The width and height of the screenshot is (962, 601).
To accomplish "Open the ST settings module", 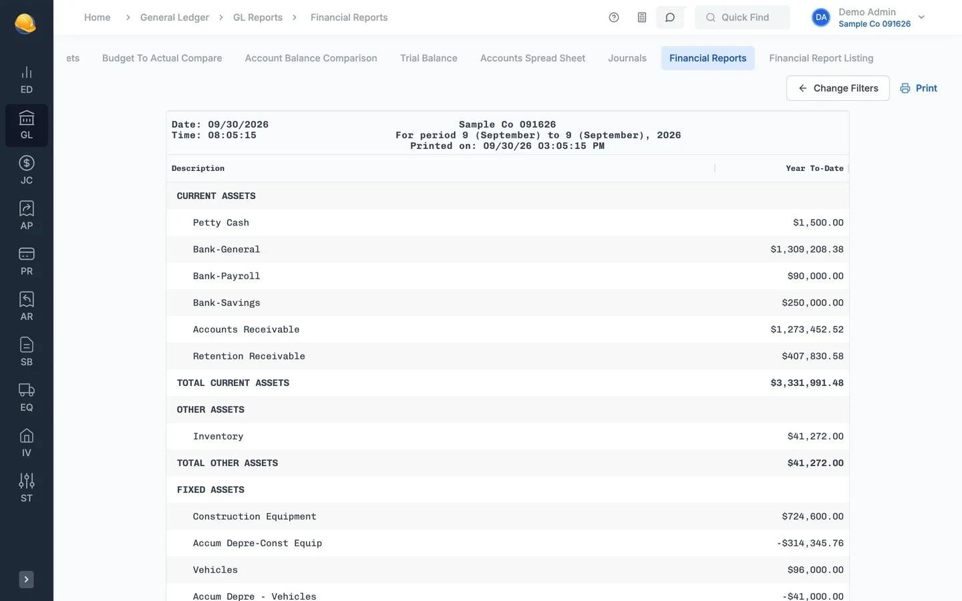I will point(27,489).
